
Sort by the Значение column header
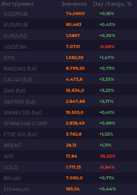pos(74,4)
